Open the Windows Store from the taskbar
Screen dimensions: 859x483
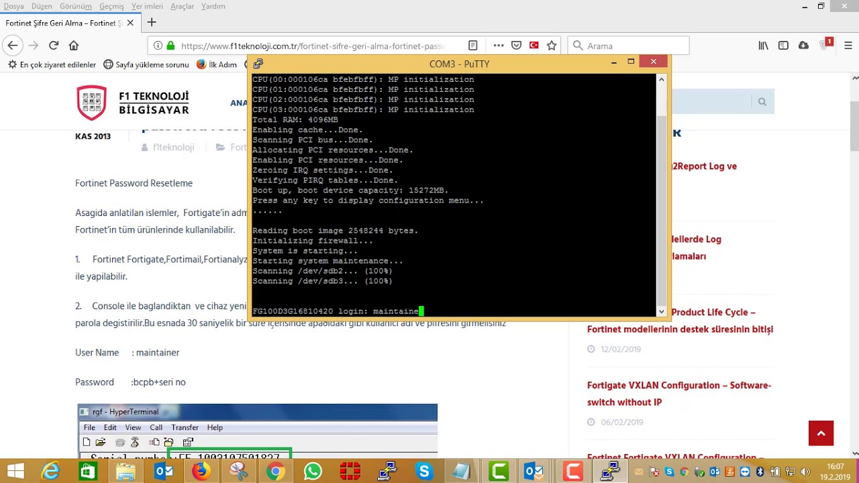tap(88, 472)
